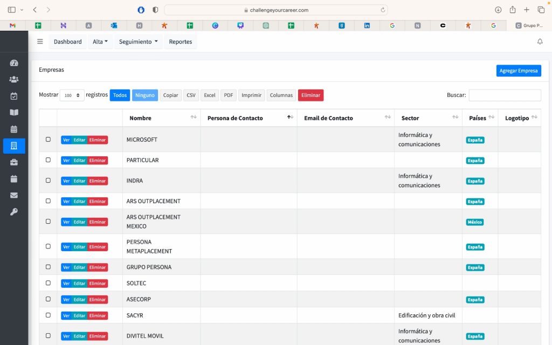Check the PERSONA METAPLACEMENT row checkbox
This screenshot has width=552, height=345.
48,246
